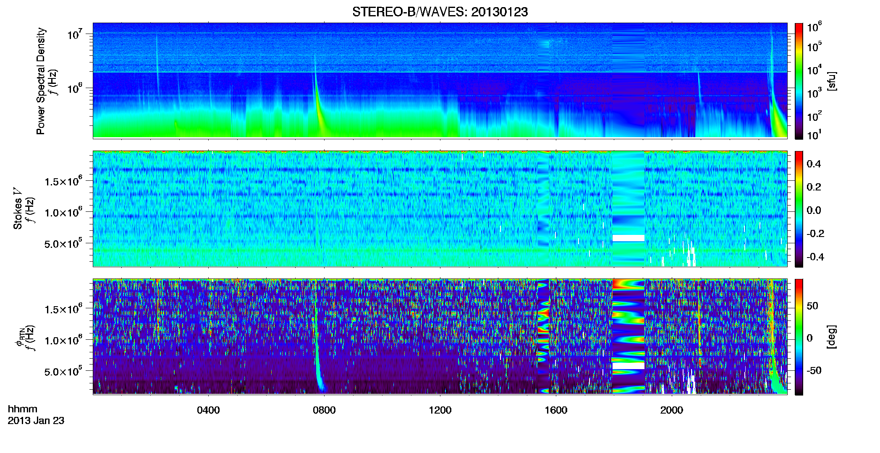Screen dimensions: 880x453
Task: Click the 5.0×10^5 frequency tick of the φ RTN panel
Action: click(63, 371)
